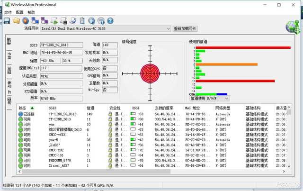Click the floppy disk save icon
The image size is (303, 191).
click(x=7, y=21)
